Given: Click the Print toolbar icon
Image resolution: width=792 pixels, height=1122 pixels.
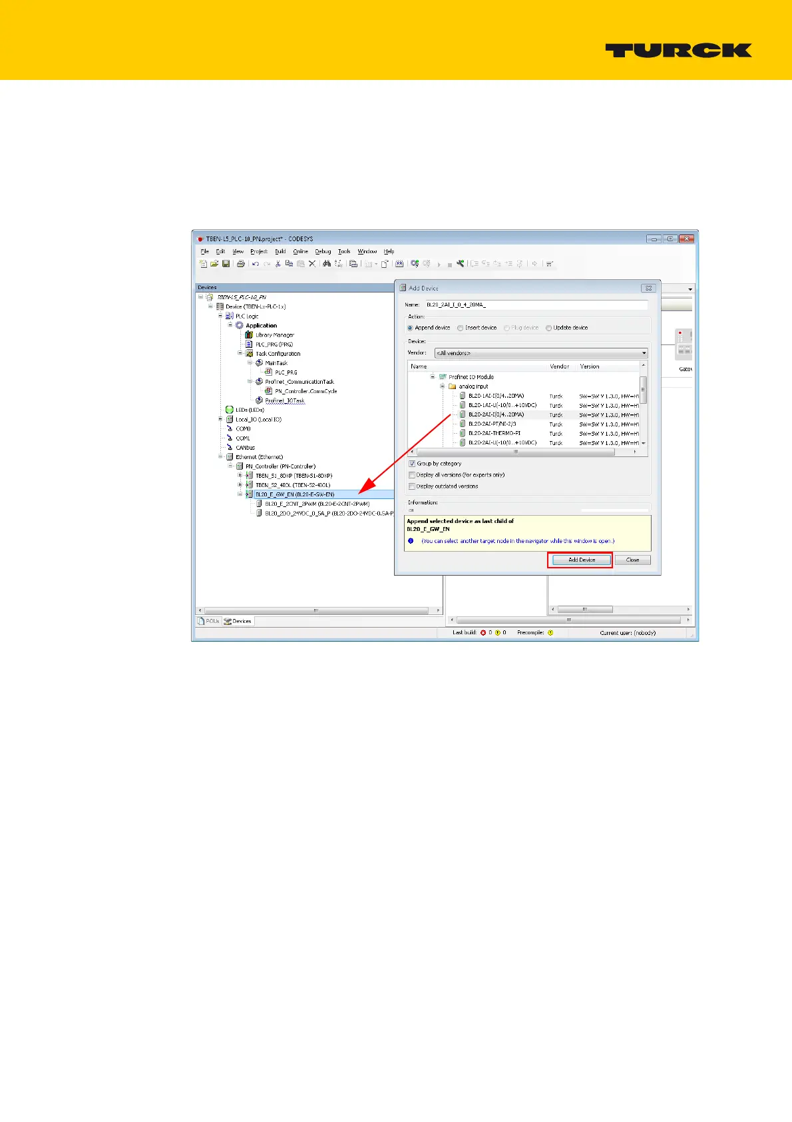Looking at the screenshot, I should coord(240,264).
